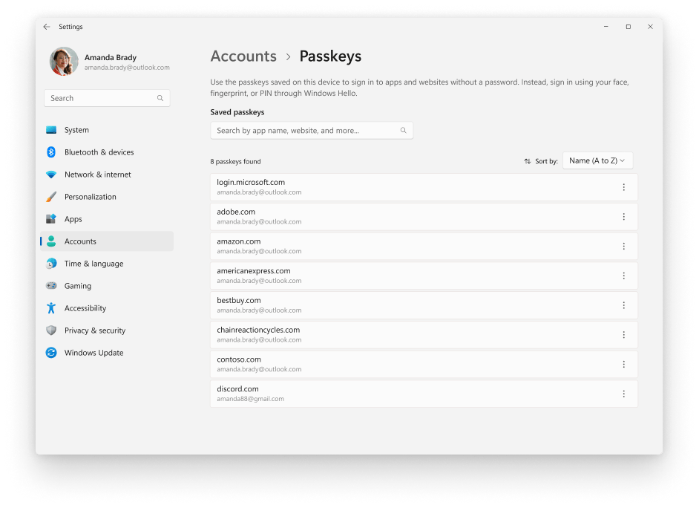699x508 pixels.
Task: Click the Personalization paintbrush icon
Action: (x=51, y=197)
